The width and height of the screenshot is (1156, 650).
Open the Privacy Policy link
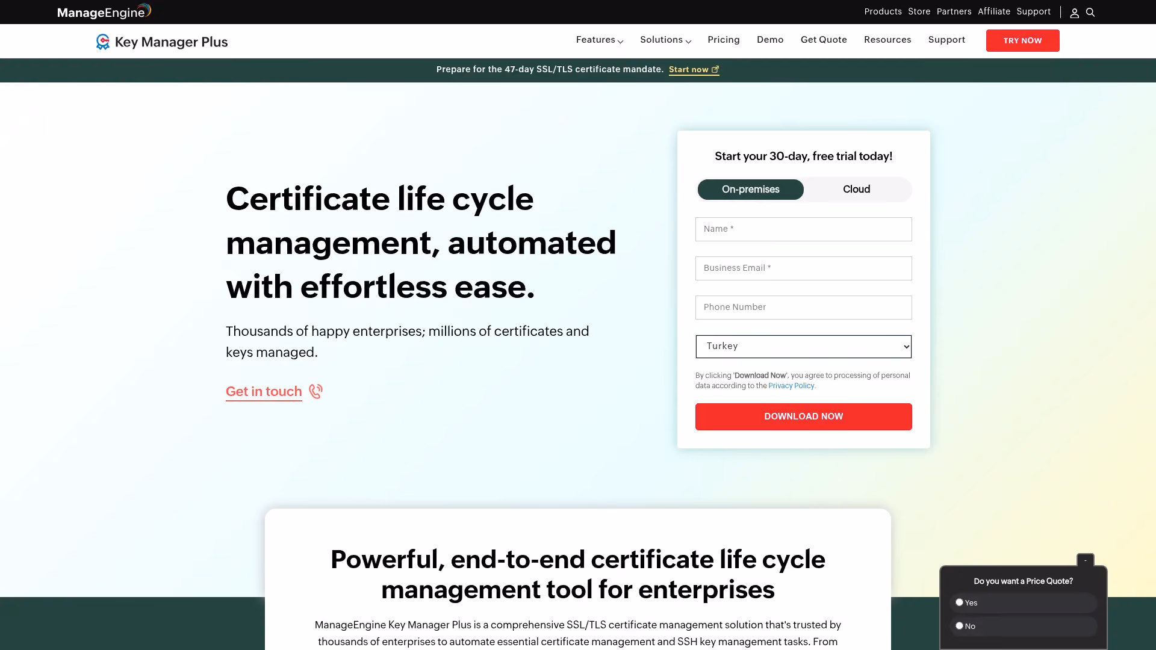coord(791,386)
